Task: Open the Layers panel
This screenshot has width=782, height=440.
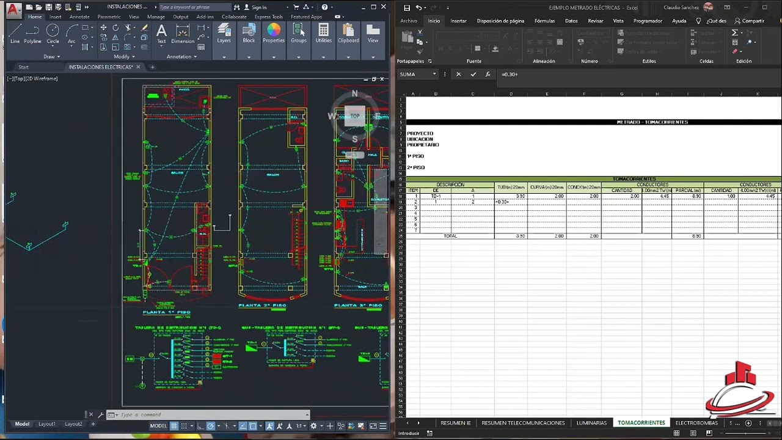Action: point(224,34)
